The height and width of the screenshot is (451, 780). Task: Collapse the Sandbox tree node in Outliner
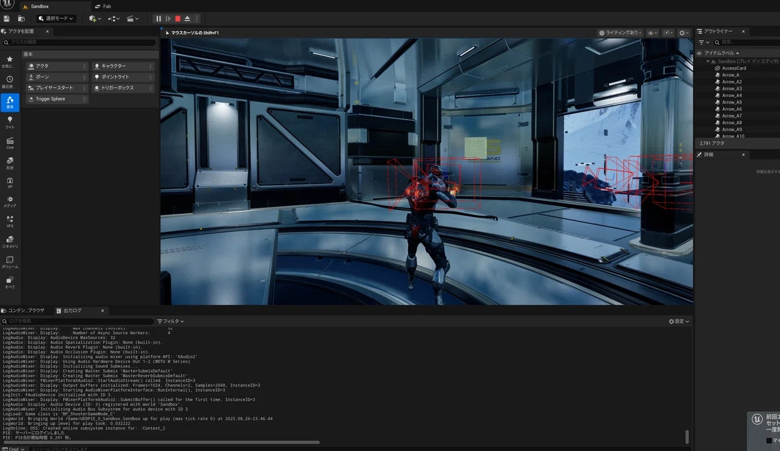(708, 61)
